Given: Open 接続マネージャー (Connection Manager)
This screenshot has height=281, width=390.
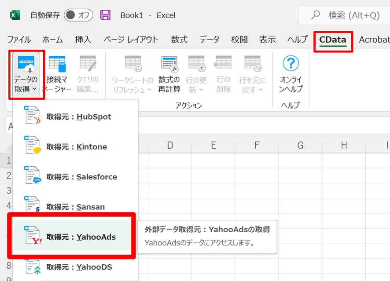Looking at the screenshot, I should [57, 74].
